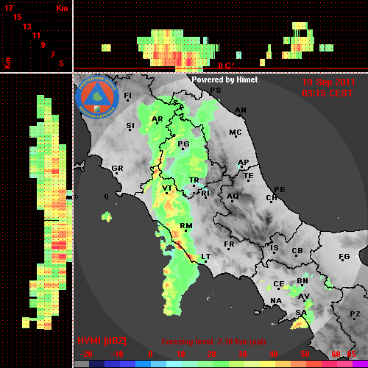Click the PE city label on the map
The width and height of the screenshot is (368, 368).
[x=280, y=190]
